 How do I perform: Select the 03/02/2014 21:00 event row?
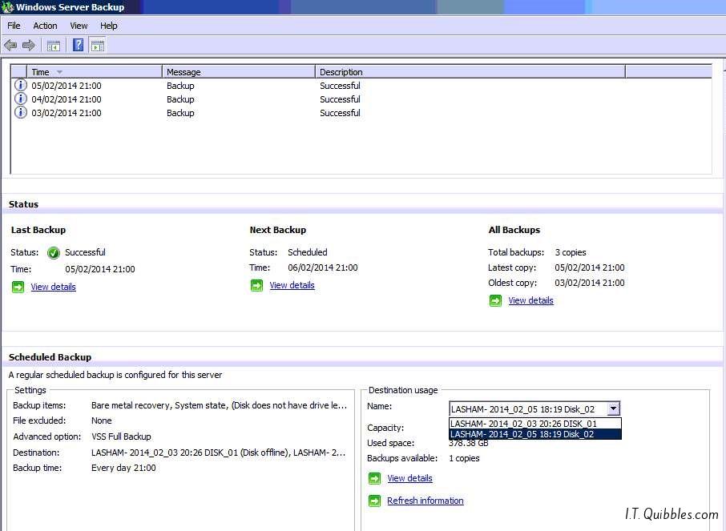click(x=361, y=112)
